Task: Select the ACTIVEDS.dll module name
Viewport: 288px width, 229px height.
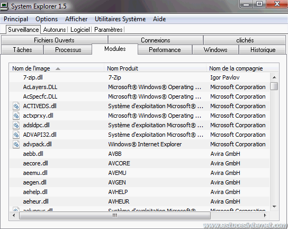Action: point(40,107)
